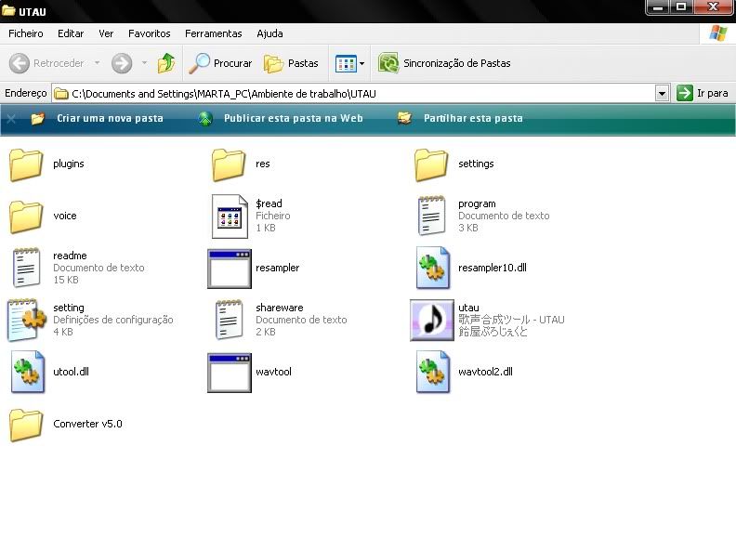Screen dimensions: 736x551
Task: Open the plugins folder icon
Action: tap(26, 164)
